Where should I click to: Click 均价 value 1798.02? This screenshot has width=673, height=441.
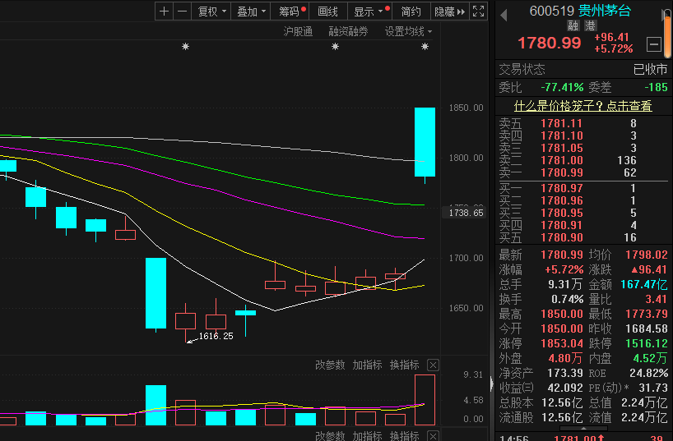[x=647, y=255]
